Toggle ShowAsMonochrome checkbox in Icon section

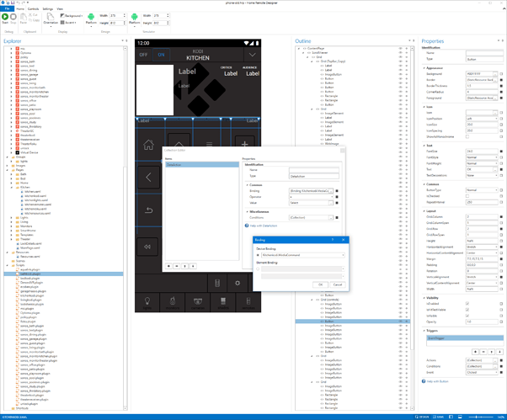[467, 136]
